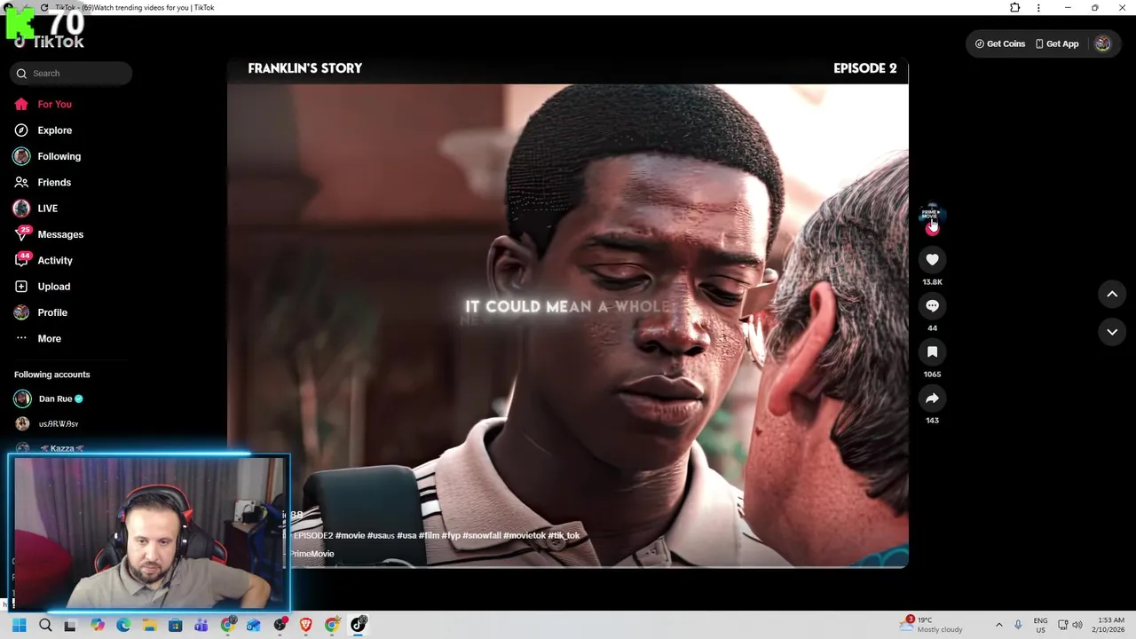
Task: Open the Windows Start menu
Action: pyautogui.click(x=19, y=625)
